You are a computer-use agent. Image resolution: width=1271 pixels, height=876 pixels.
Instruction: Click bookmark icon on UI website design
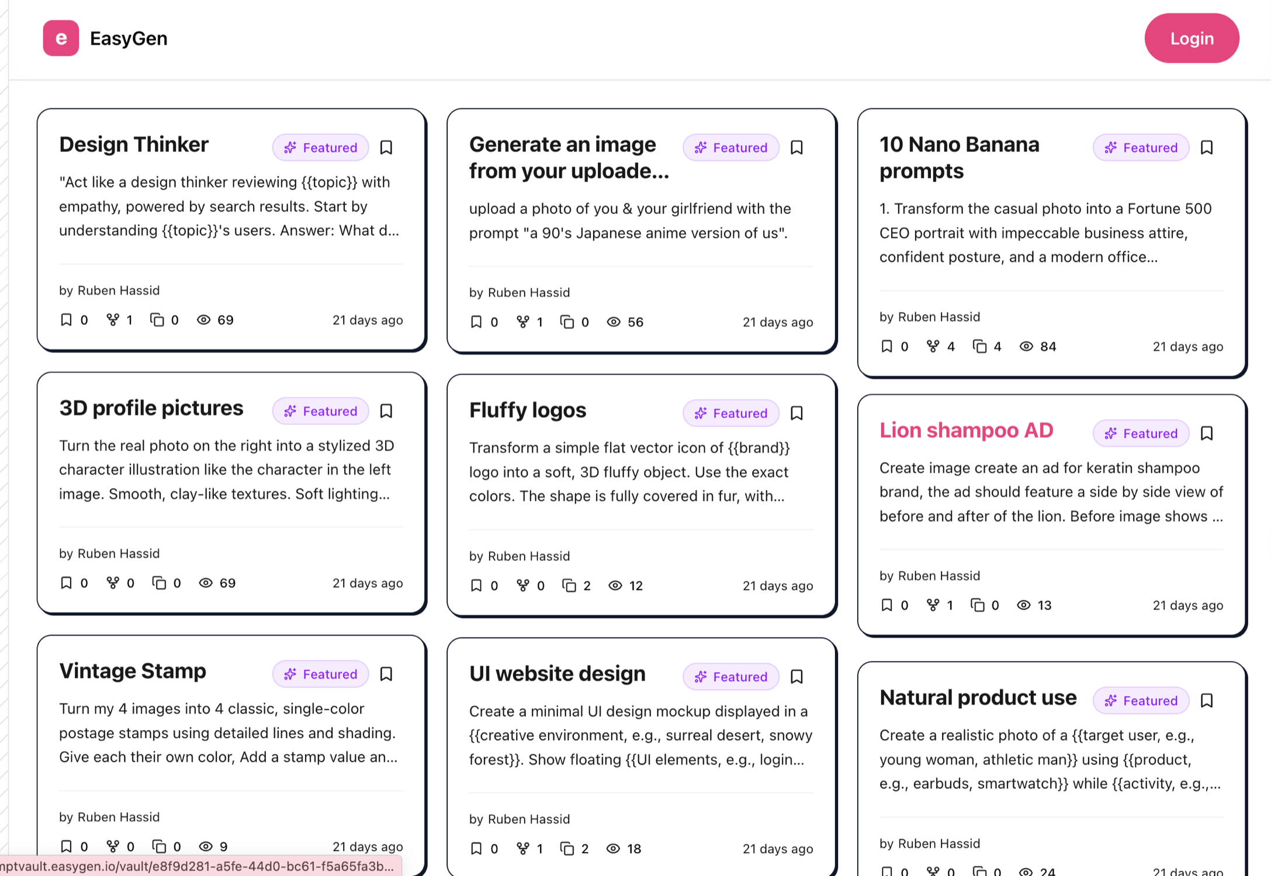click(796, 676)
